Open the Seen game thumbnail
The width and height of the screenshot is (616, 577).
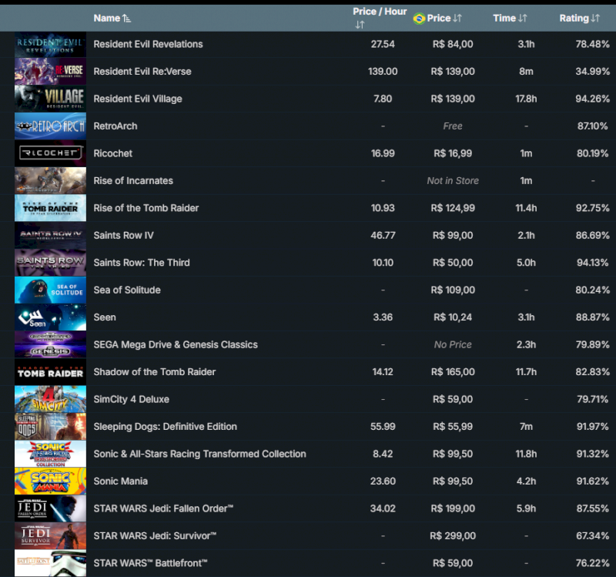point(50,317)
